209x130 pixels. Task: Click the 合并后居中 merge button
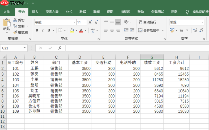pos(149,30)
